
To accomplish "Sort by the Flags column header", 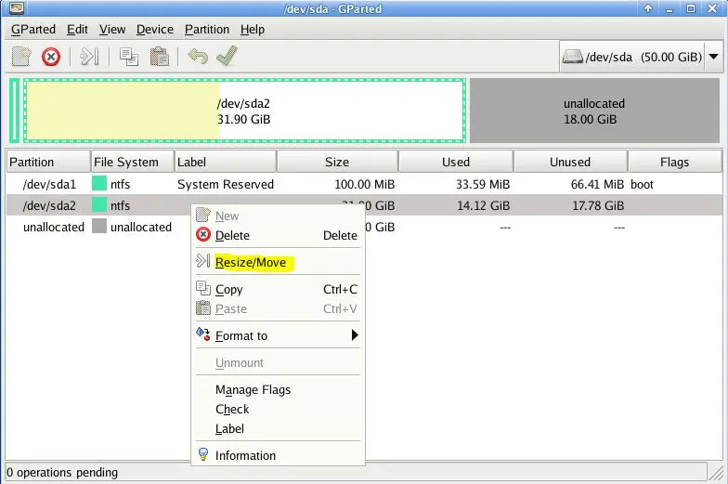I will [x=675, y=162].
